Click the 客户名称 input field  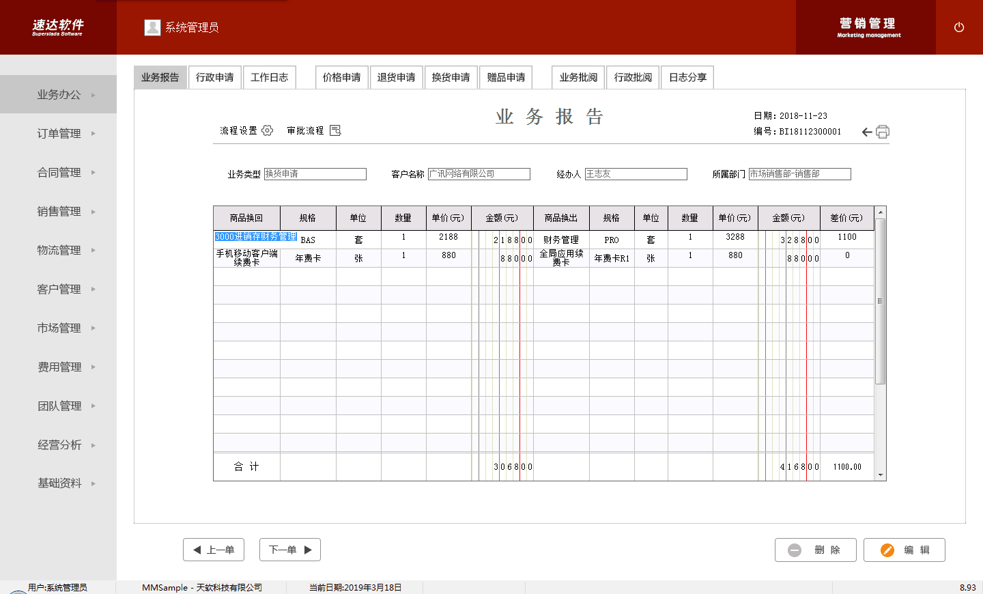click(479, 174)
